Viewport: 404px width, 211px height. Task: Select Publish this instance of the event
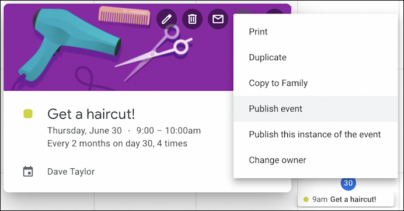[x=316, y=134]
